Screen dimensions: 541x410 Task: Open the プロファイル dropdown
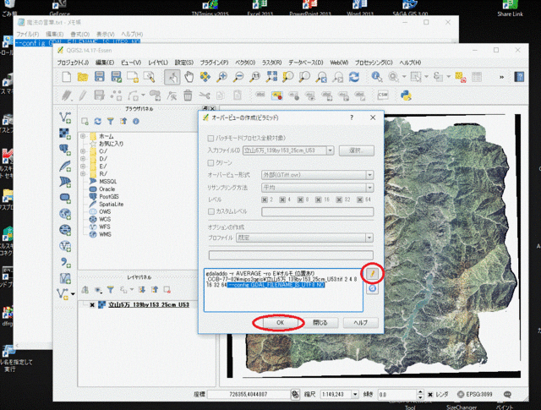click(369, 238)
